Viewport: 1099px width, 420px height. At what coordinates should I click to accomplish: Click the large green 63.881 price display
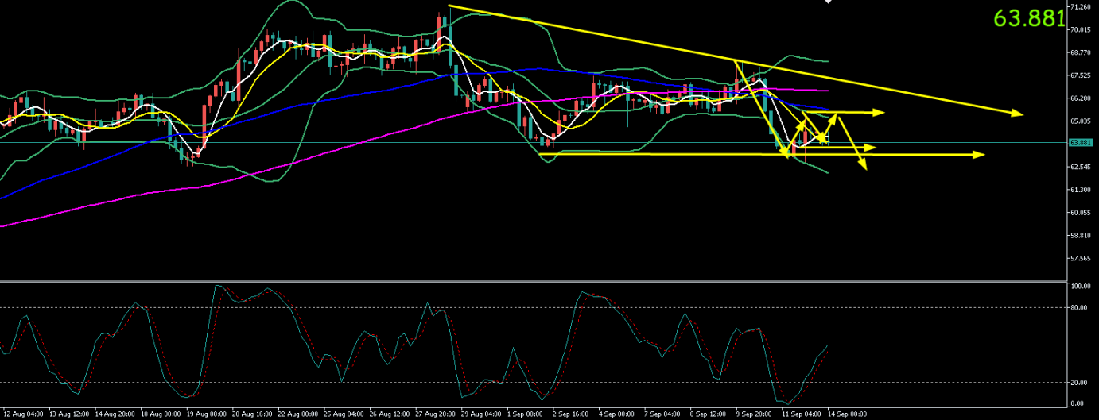click(1030, 18)
